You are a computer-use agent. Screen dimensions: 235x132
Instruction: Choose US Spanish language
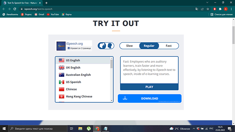[83, 82]
